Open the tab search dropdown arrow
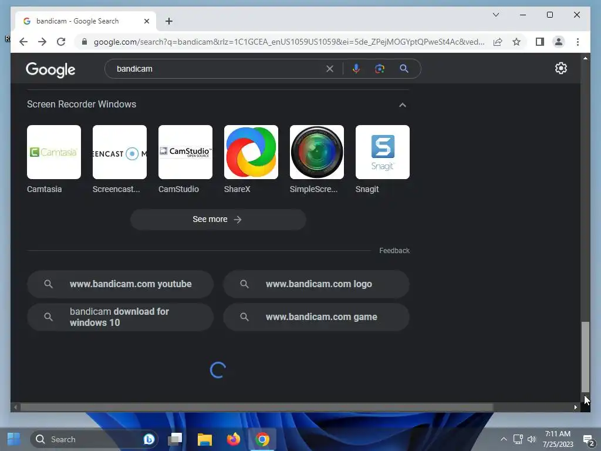 495,15
